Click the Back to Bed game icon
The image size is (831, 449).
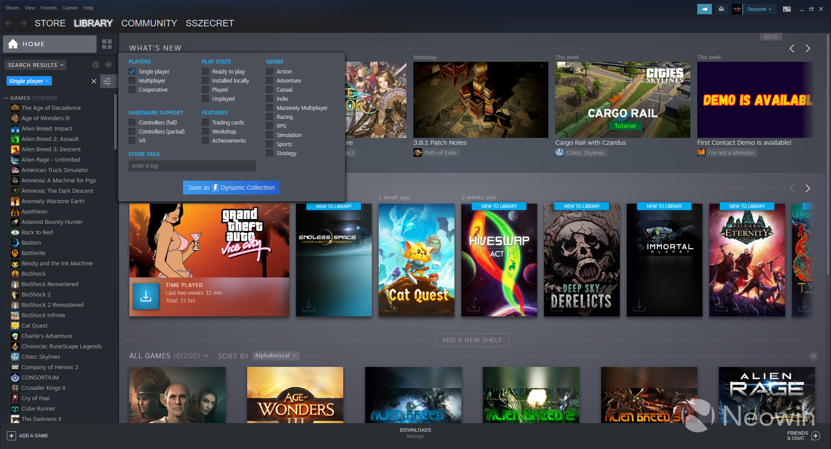coord(15,232)
